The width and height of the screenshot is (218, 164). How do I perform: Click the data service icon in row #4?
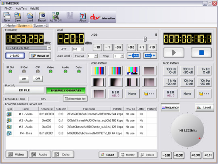point(9,133)
